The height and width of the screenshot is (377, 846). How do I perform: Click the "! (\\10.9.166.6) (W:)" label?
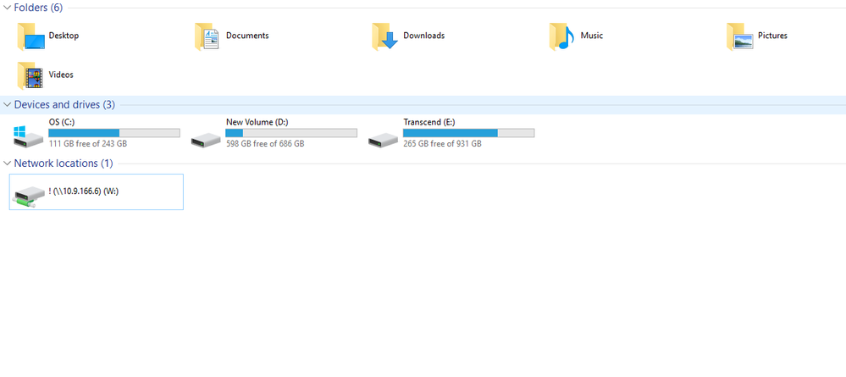[83, 191]
